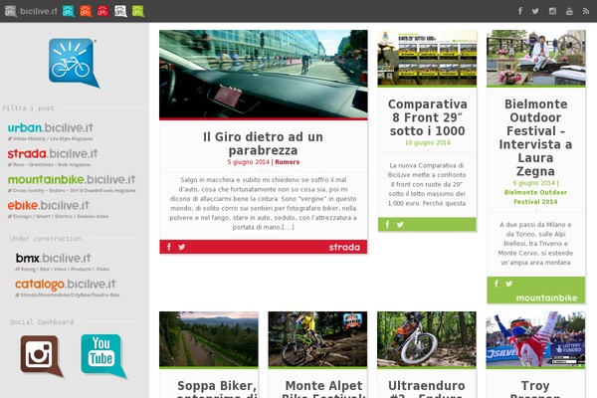
Task: Share Il Giro article on Facebook
Action: [169, 247]
